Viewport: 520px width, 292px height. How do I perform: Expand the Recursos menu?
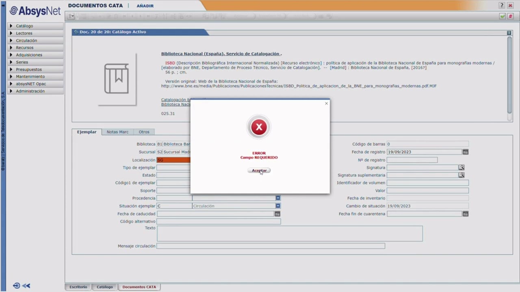(x=36, y=47)
